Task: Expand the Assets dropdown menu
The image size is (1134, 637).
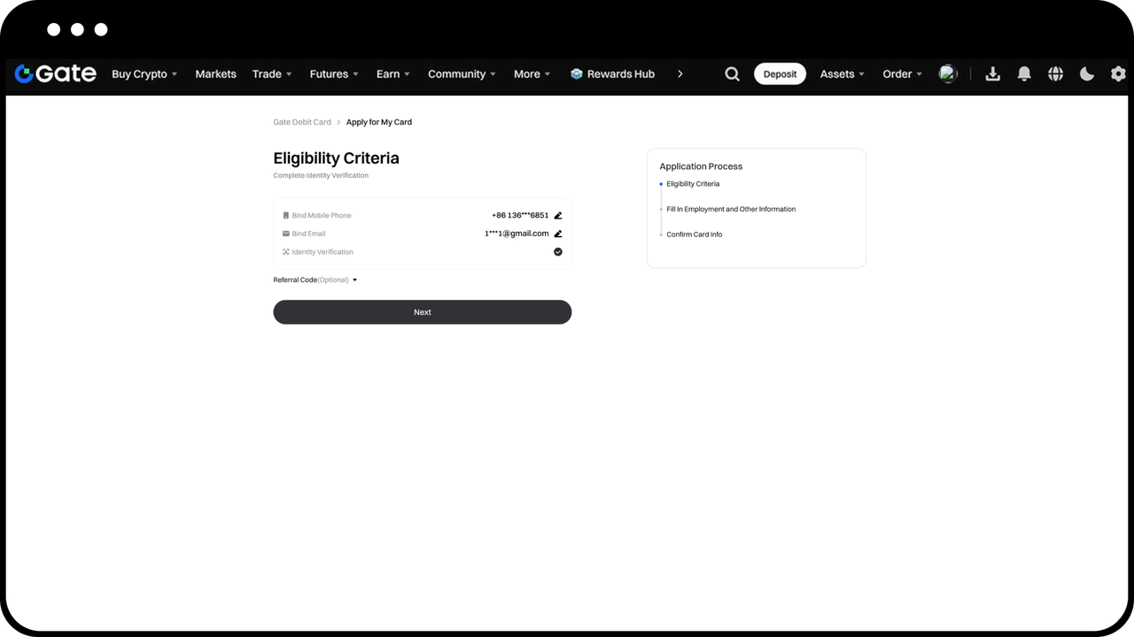Action: pos(842,74)
